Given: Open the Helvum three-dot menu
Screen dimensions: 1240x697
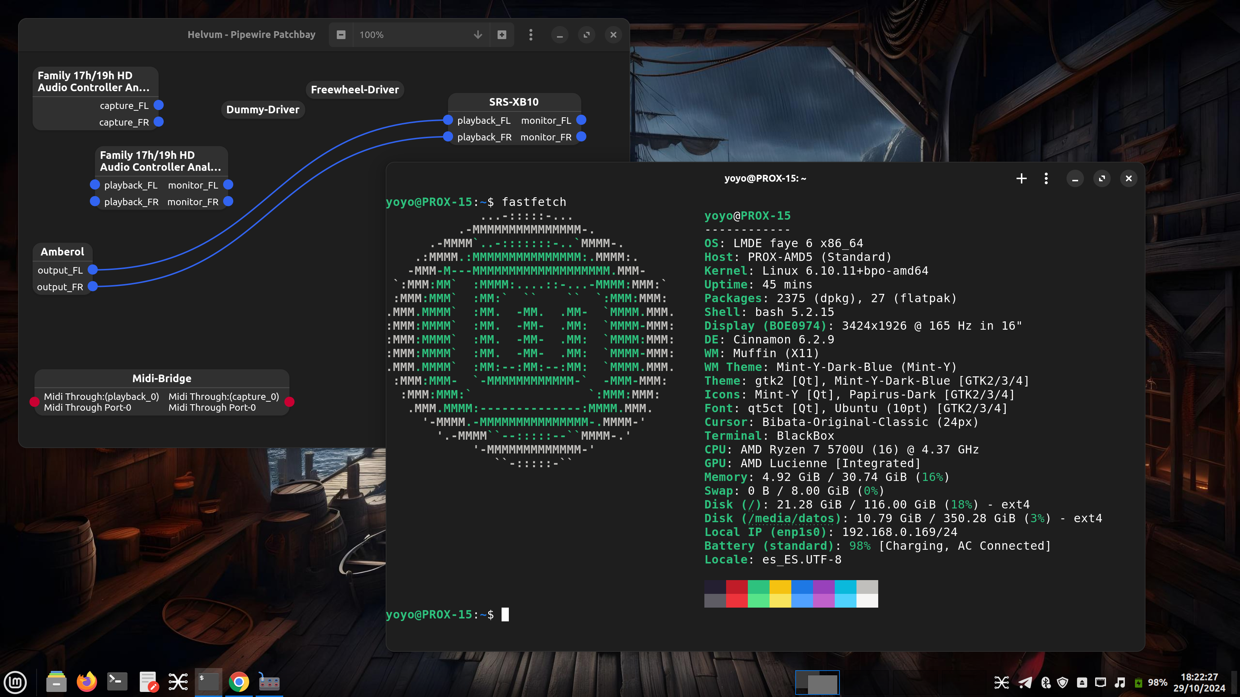Looking at the screenshot, I should tap(531, 35).
